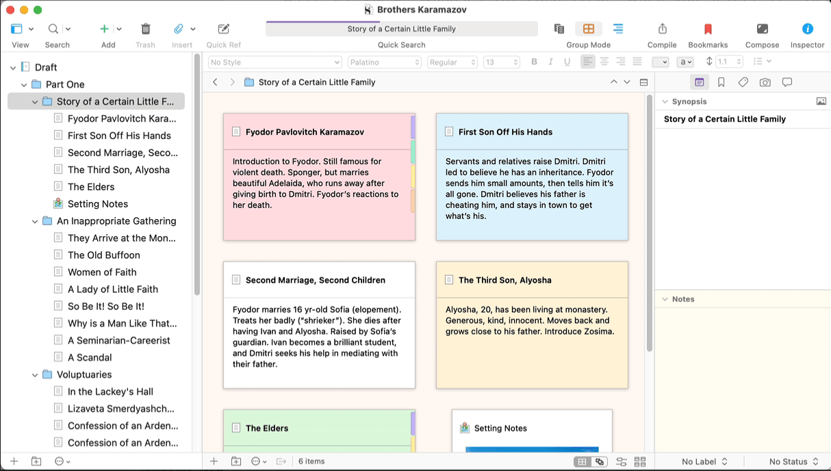This screenshot has width=831, height=471.
Task: Click the Quick Ref icon
Action: (x=223, y=29)
